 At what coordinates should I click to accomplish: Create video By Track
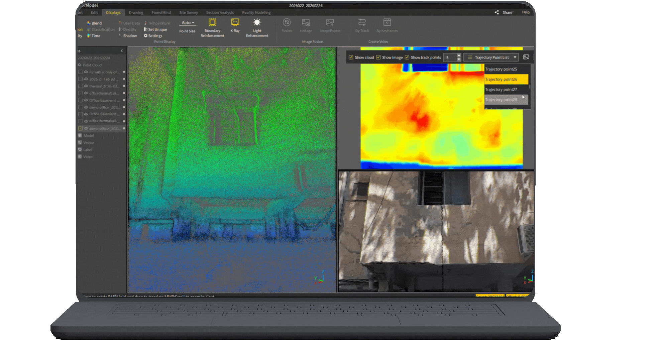(362, 23)
